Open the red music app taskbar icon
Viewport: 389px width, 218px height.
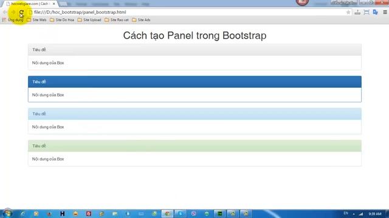tap(89, 214)
